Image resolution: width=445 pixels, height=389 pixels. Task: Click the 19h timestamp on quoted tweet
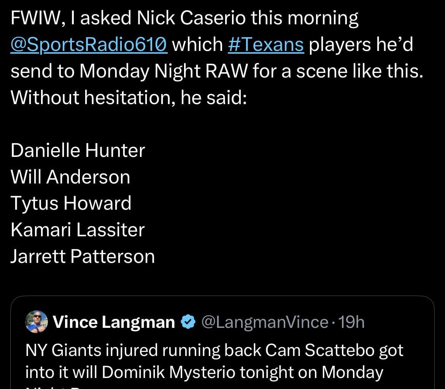pyautogui.click(x=351, y=323)
